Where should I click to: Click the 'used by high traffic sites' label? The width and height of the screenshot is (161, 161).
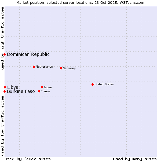[x=2, y=38]
